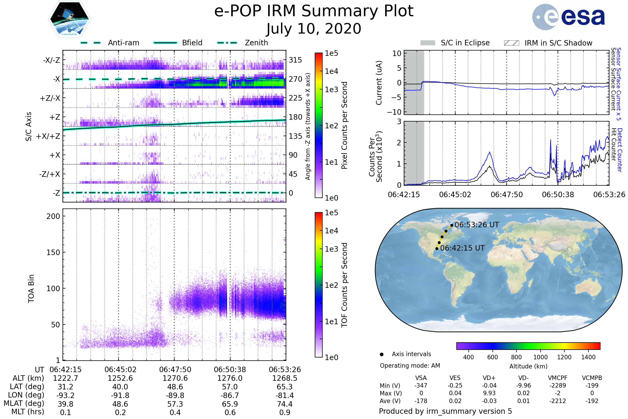Click the Bfield solid legend line
Image resolution: width=628 pixels, height=419 pixels.
click(x=165, y=43)
